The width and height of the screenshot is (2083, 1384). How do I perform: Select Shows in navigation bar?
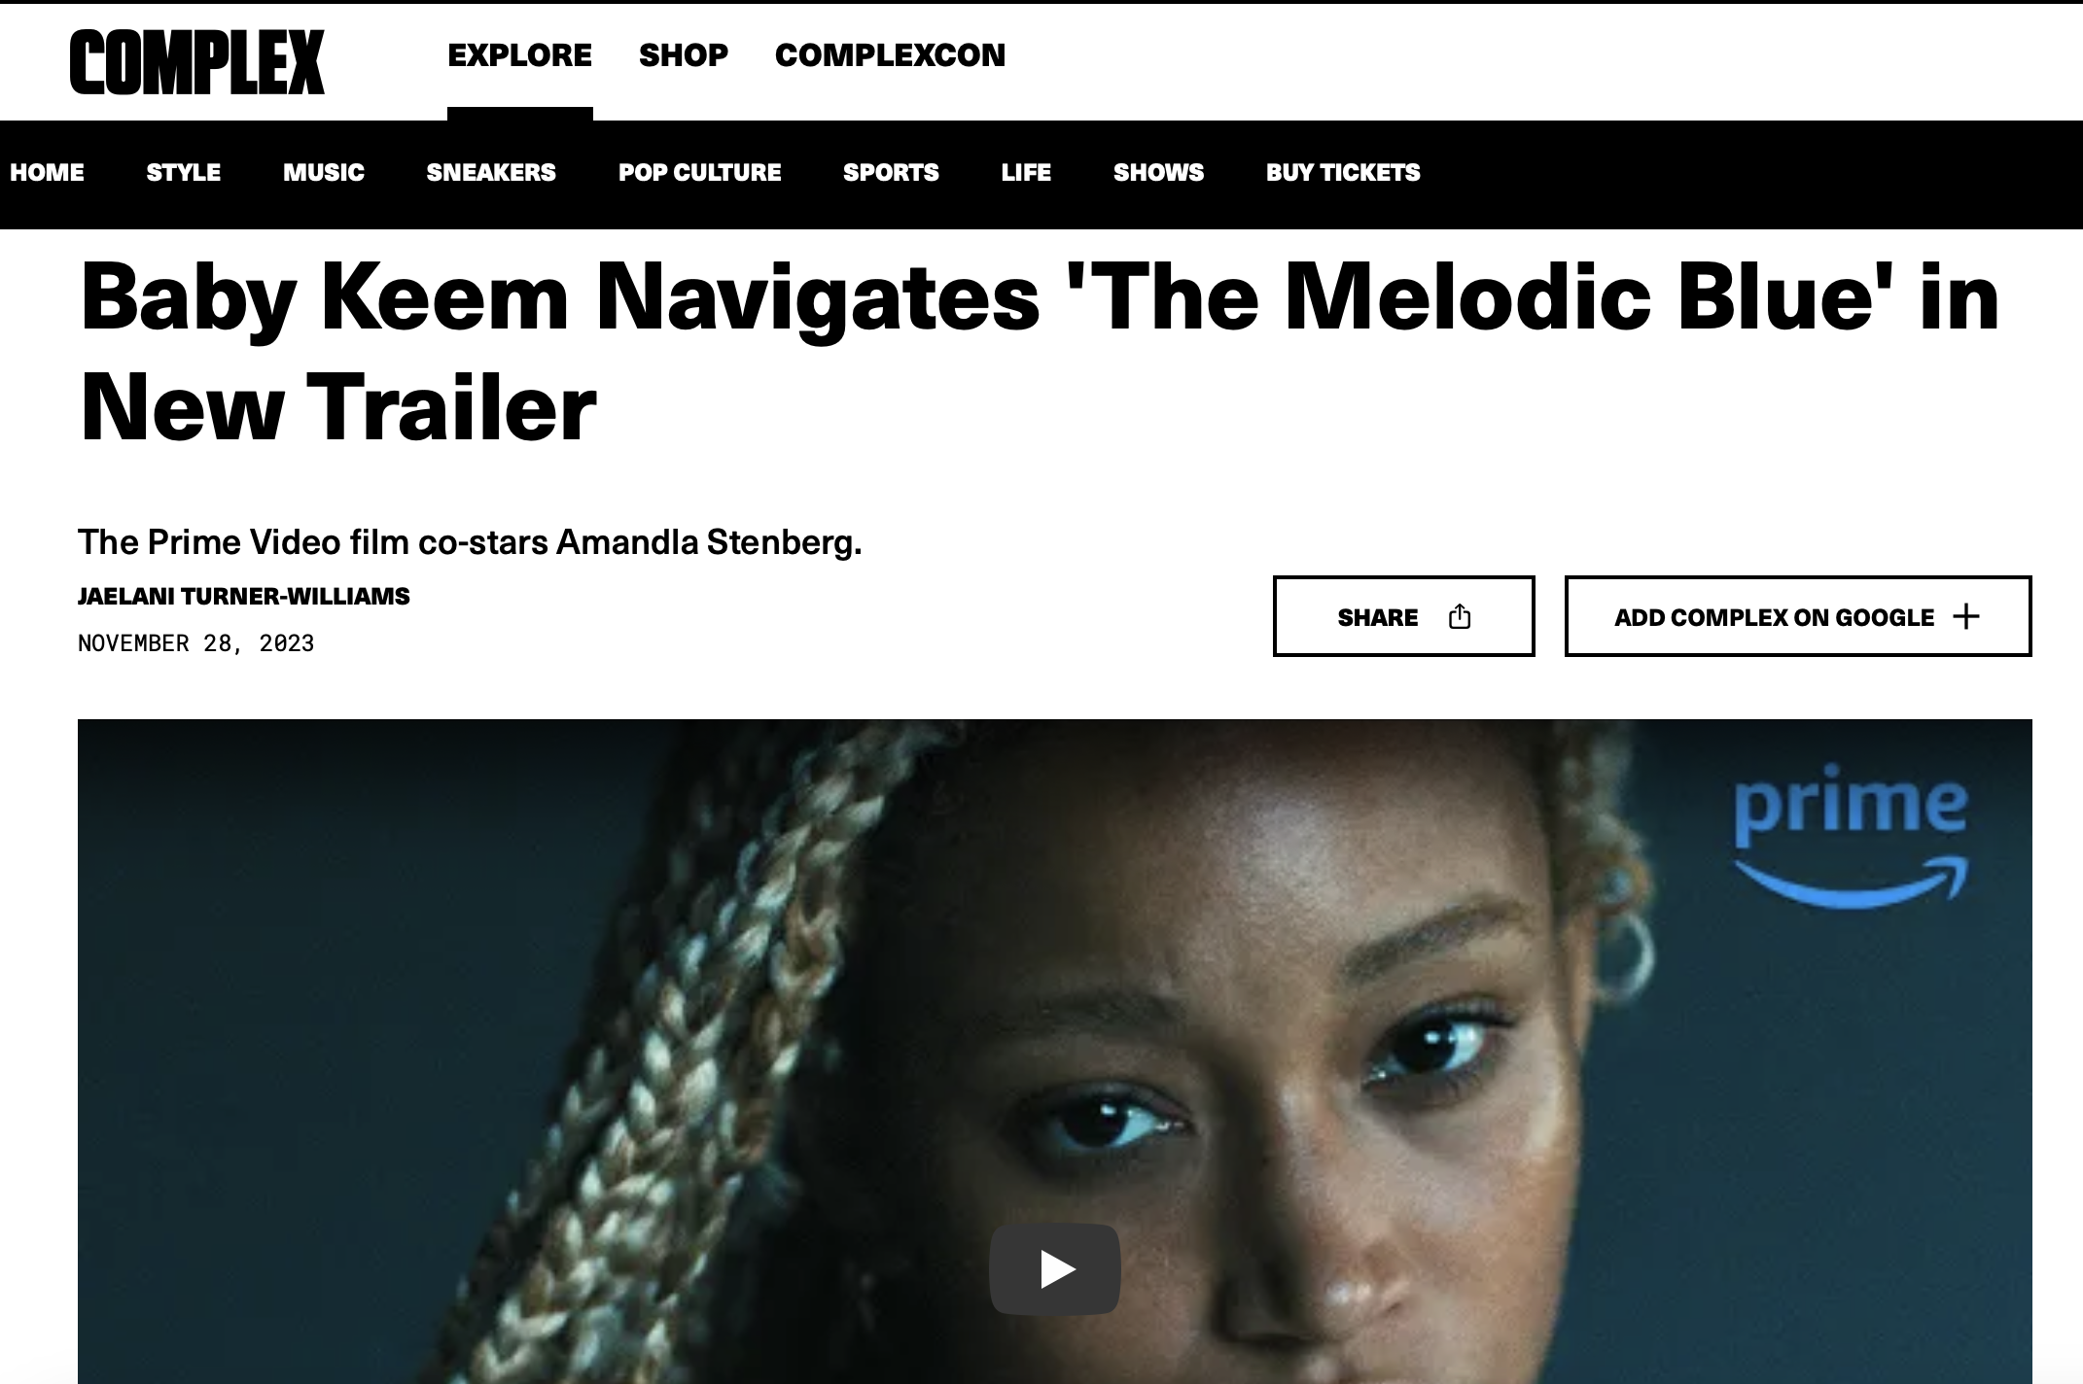[x=1158, y=172]
